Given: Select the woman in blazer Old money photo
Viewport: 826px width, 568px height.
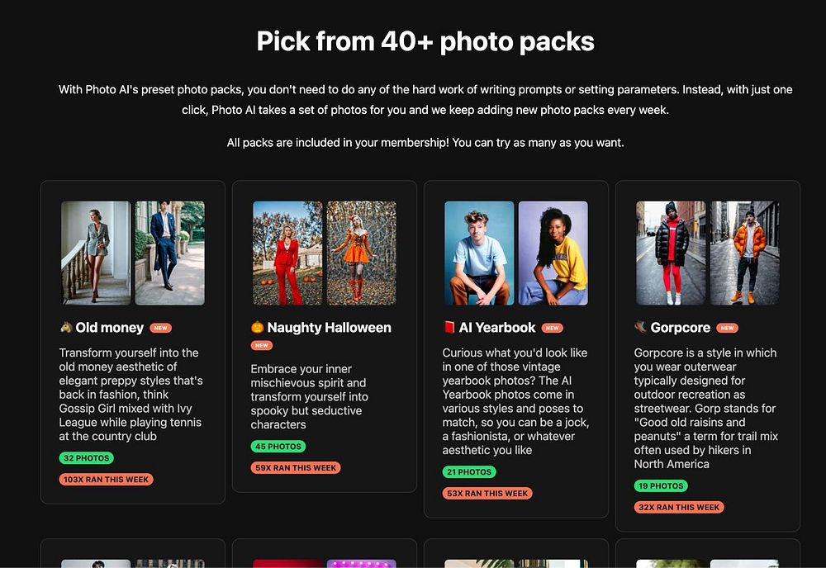Looking at the screenshot, I should click(x=96, y=253).
